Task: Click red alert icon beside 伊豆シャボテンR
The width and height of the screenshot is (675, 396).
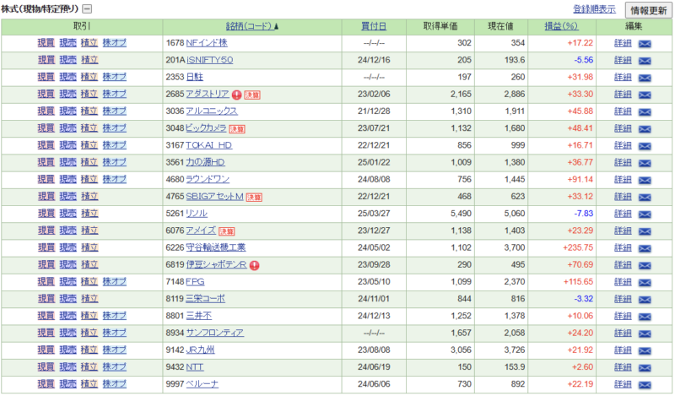Action: pyautogui.click(x=255, y=265)
